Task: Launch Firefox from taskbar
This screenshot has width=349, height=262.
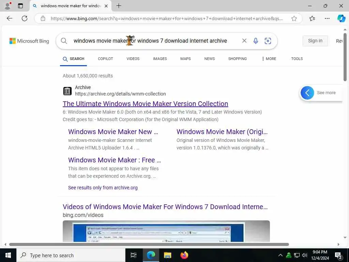Action: point(184,255)
